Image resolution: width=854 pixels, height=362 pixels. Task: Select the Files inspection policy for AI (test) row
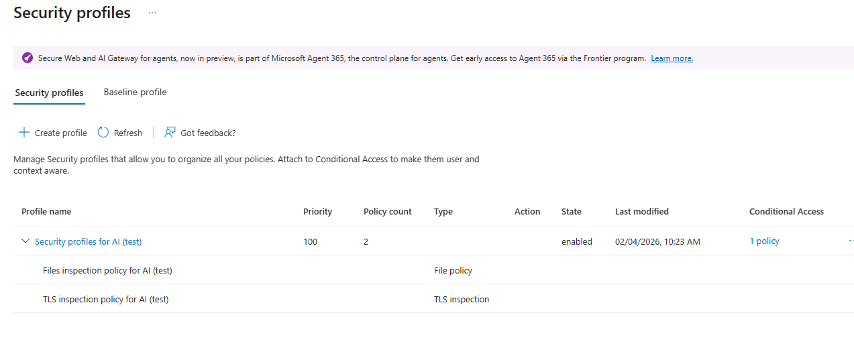tap(433, 270)
